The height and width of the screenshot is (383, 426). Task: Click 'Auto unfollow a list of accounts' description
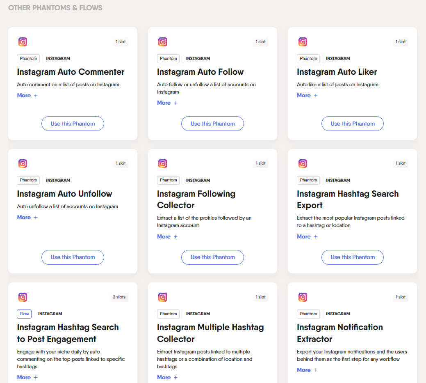point(67,206)
